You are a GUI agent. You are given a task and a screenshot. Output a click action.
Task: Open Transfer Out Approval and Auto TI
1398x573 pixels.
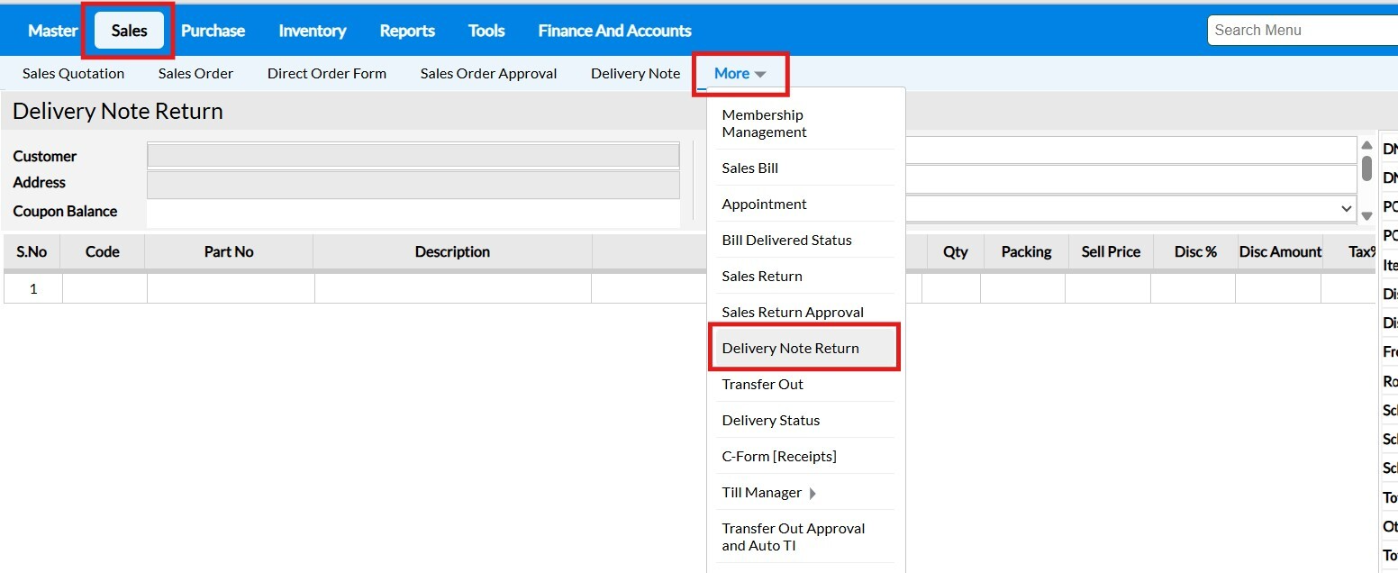(x=793, y=537)
